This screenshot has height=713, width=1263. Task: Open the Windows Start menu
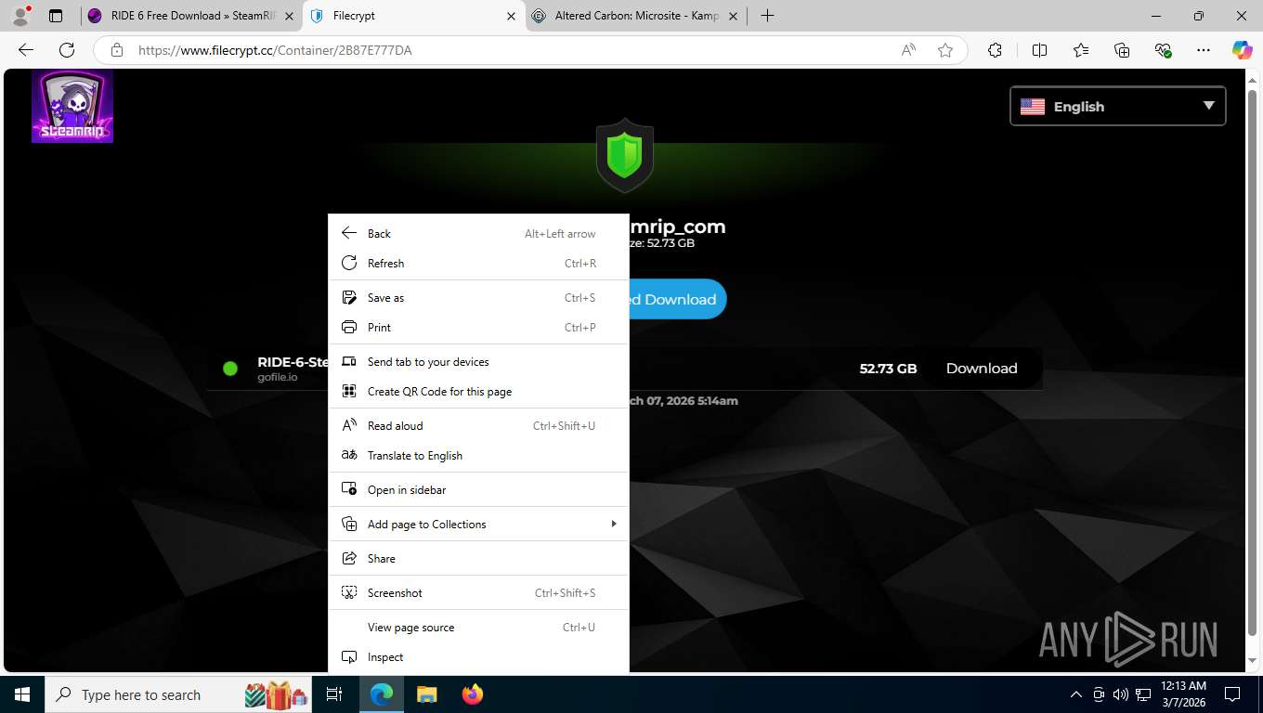tap(22, 694)
